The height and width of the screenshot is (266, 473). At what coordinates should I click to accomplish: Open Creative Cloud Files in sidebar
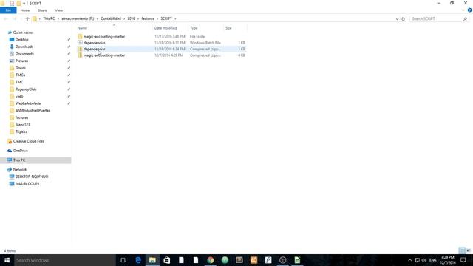click(x=28, y=141)
